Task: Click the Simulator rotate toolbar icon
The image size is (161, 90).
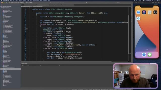Action: (159, 3)
